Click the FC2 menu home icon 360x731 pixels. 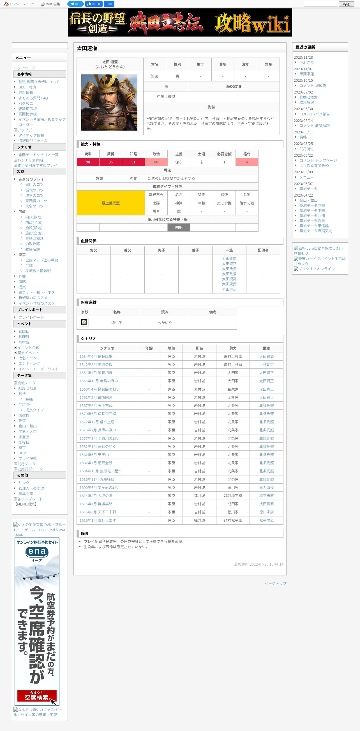(x=6, y=4)
